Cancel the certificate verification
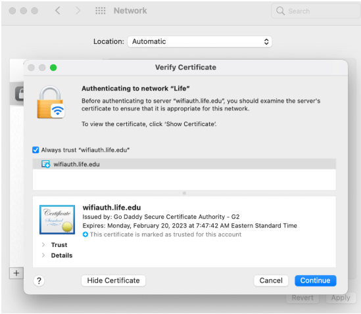 pyautogui.click(x=271, y=280)
